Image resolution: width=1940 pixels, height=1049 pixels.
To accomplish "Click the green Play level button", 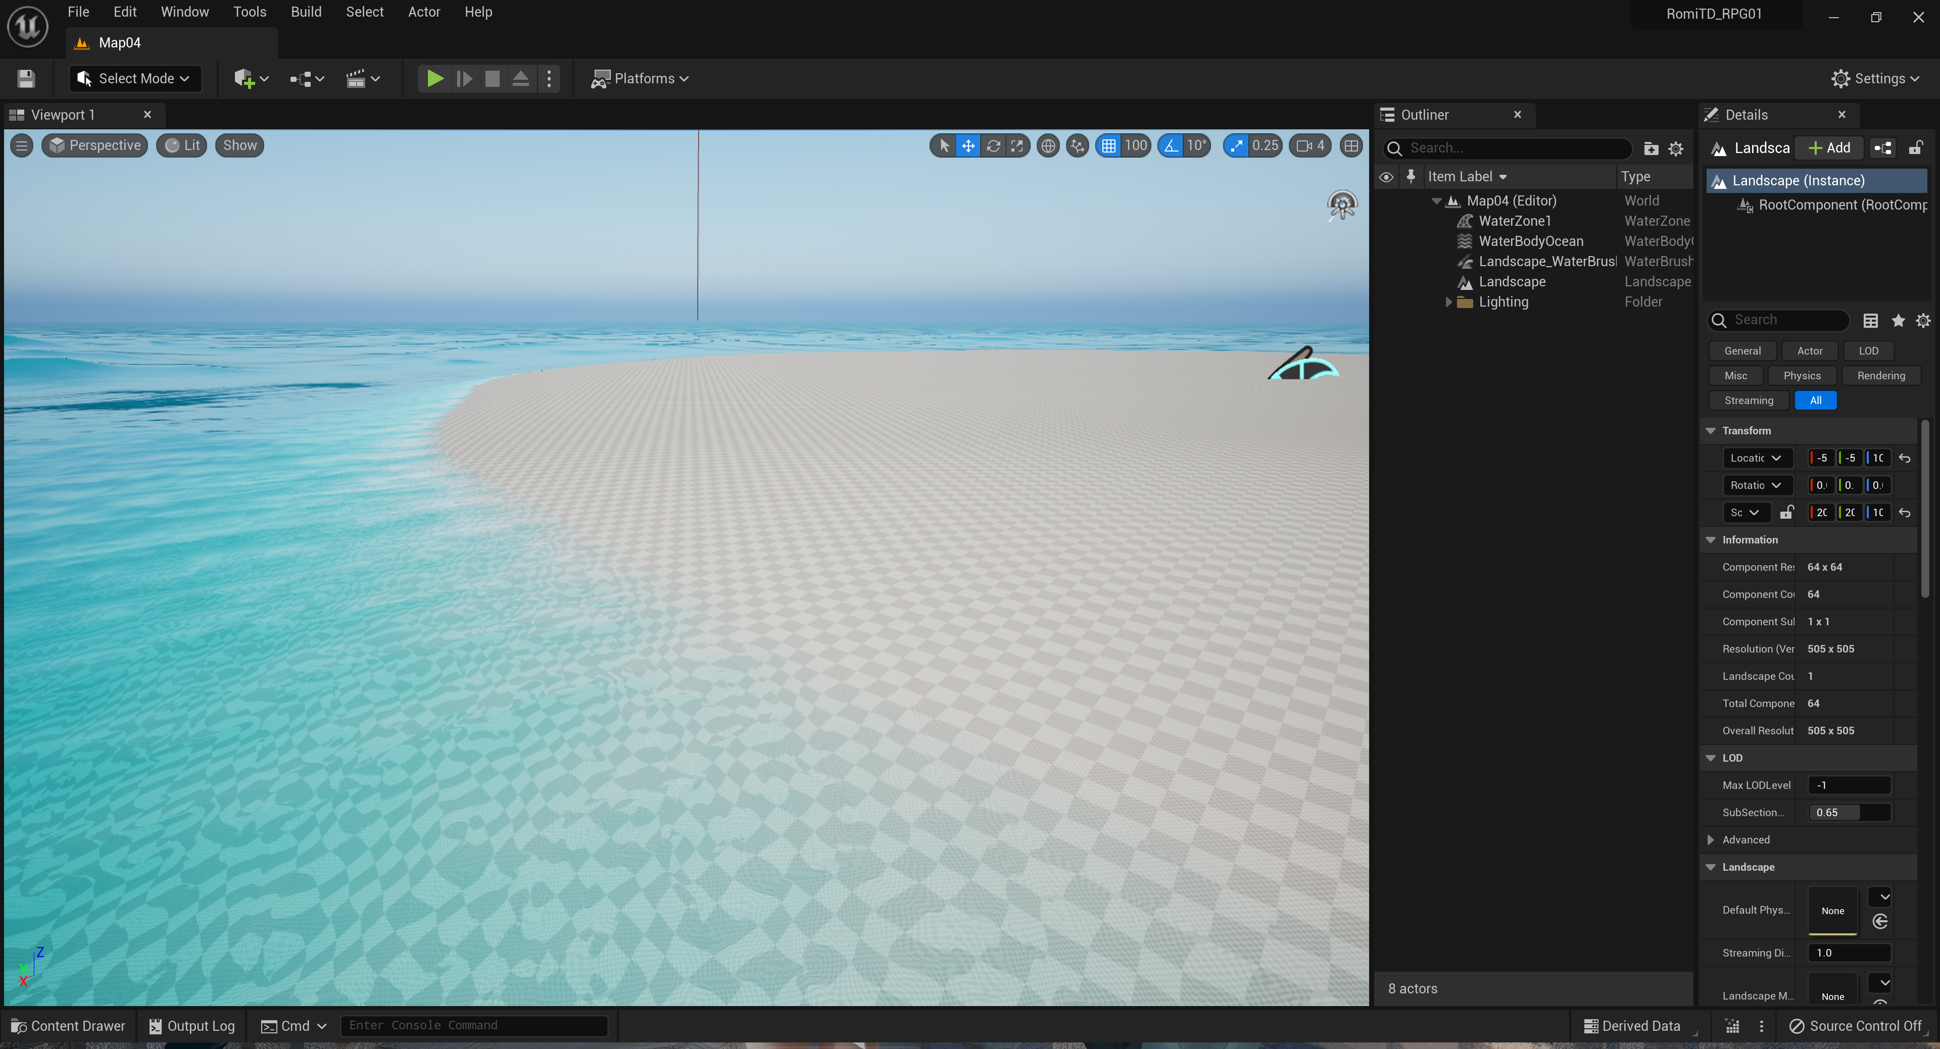I will pos(434,78).
